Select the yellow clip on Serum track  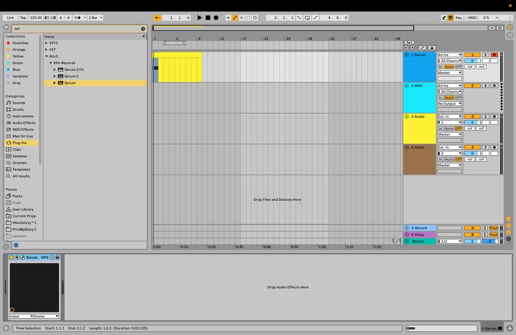[180, 67]
